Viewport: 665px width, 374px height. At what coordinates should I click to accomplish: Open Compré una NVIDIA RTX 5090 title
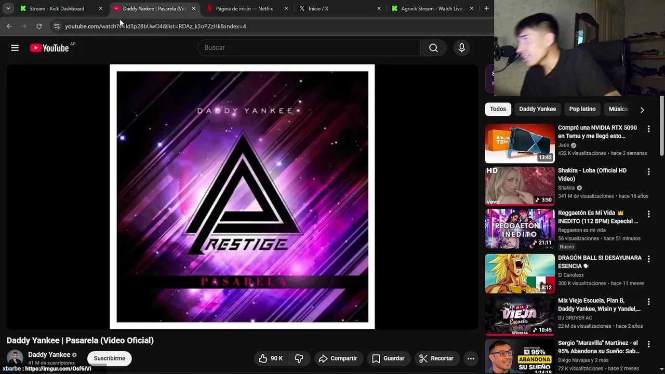tap(597, 132)
